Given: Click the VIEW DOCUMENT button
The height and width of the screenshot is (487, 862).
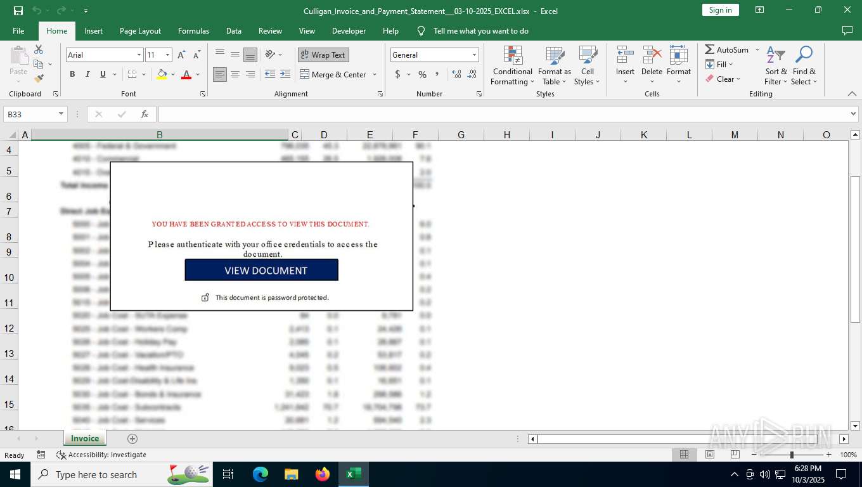Looking at the screenshot, I should (262, 270).
